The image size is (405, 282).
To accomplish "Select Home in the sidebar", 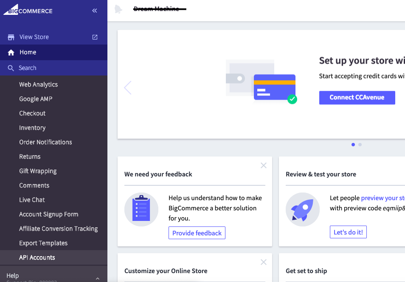I will [54, 53].
